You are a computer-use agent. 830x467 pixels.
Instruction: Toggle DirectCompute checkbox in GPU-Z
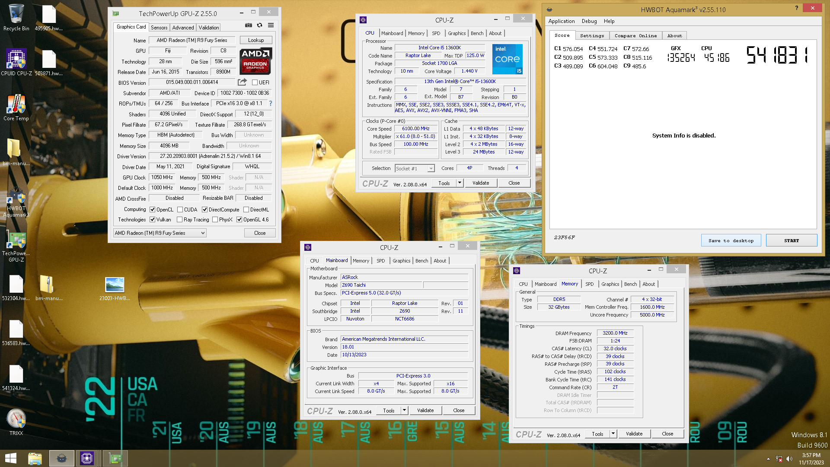pyautogui.click(x=205, y=210)
